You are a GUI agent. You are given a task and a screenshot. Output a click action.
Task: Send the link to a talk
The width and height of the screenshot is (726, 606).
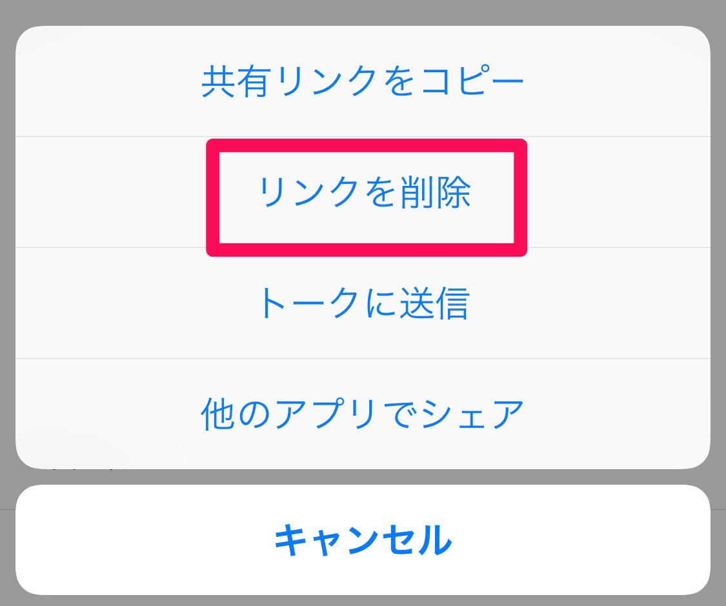(x=363, y=303)
